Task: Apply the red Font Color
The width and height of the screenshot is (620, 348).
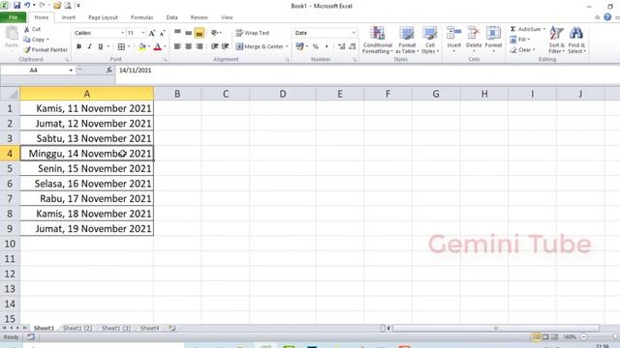Action: [x=157, y=46]
